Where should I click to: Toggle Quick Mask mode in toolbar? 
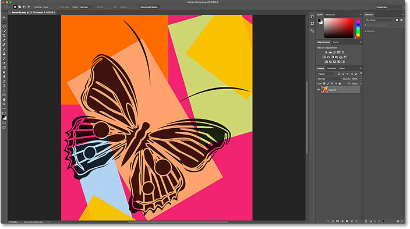click(x=4, y=123)
